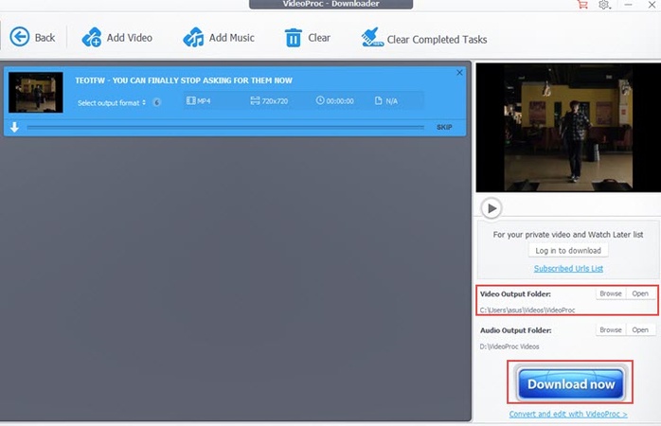Play the preview video
Screen dimensions: 661x426
click(491, 208)
